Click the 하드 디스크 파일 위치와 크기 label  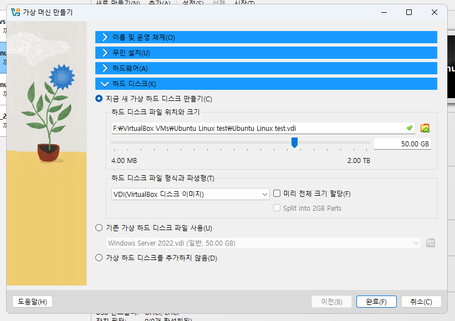click(x=156, y=112)
